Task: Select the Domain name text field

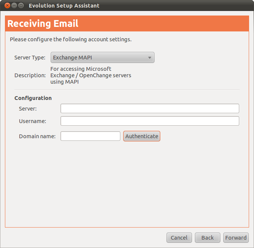Action: (x=90, y=136)
